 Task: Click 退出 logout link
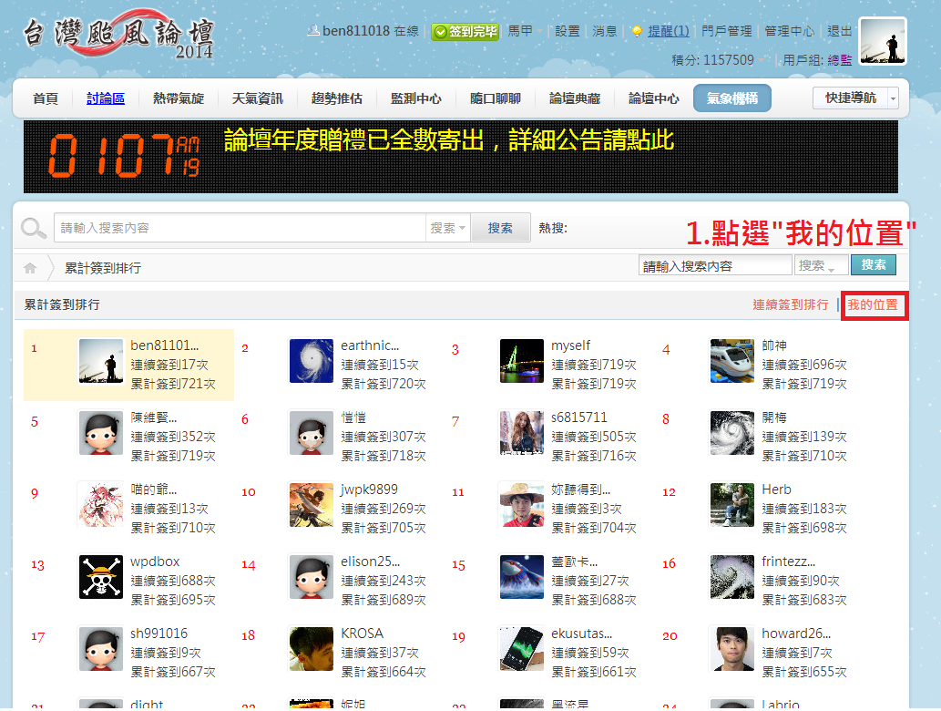tap(840, 31)
